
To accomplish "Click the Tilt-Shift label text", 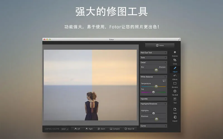I will tap(175, 95).
